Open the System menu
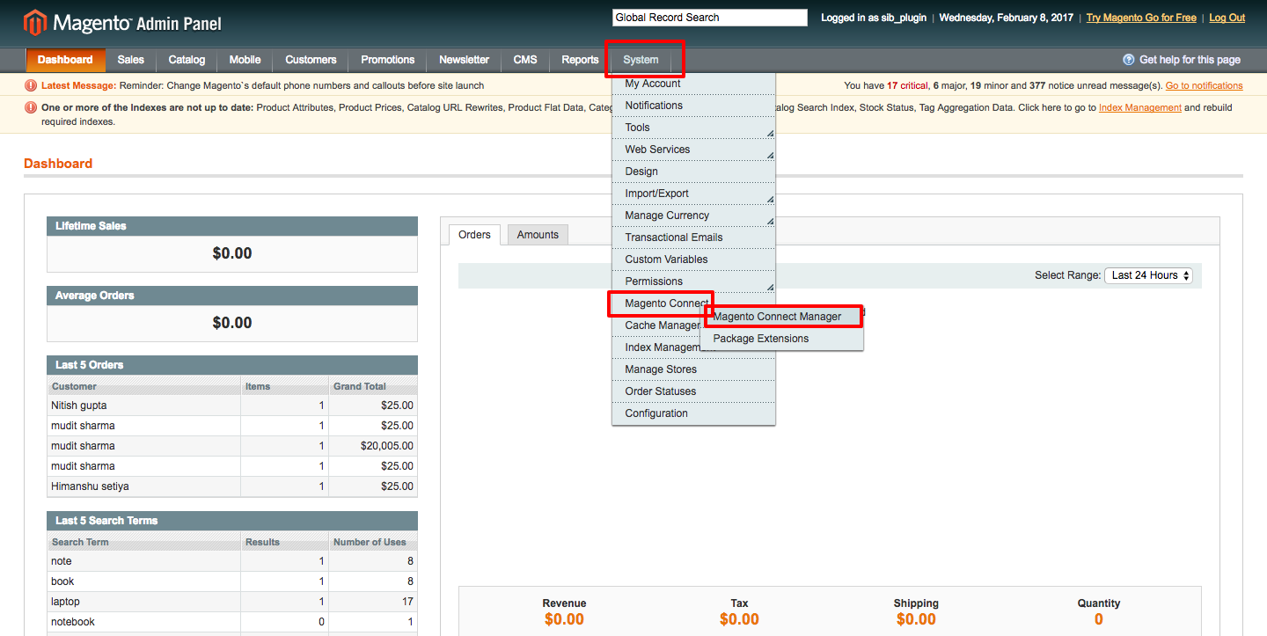The width and height of the screenshot is (1267, 636). (x=641, y=60)
